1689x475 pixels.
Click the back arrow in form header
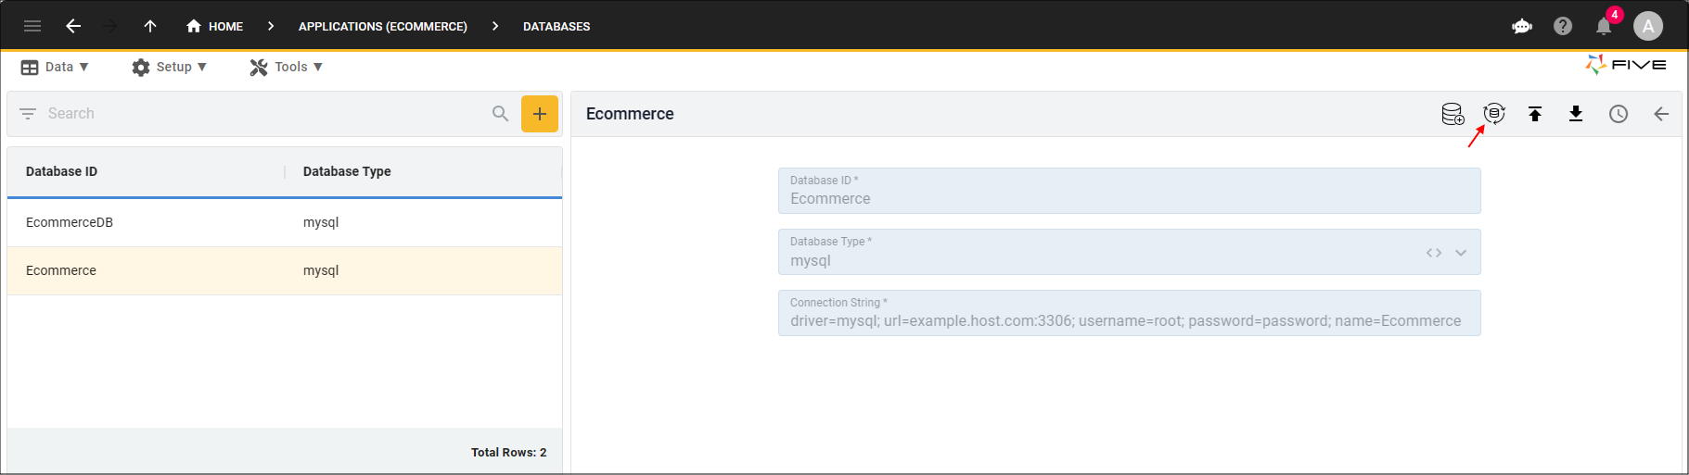click(x=1661, y=114)
